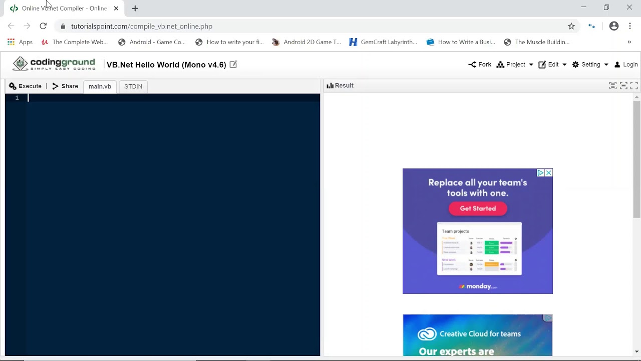Click the Fork button

pos(480,64)
